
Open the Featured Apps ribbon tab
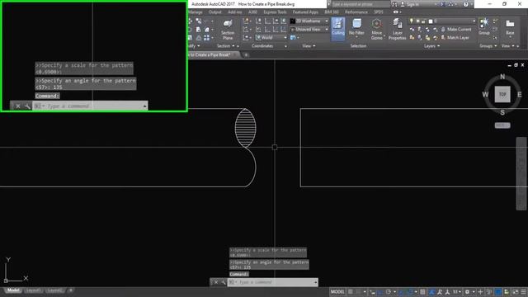305,12
